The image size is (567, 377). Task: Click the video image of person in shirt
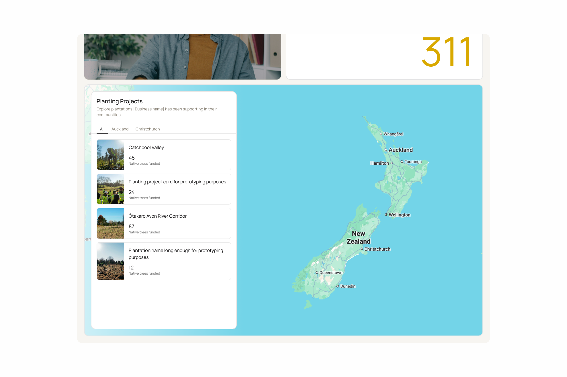pos(183,57)
